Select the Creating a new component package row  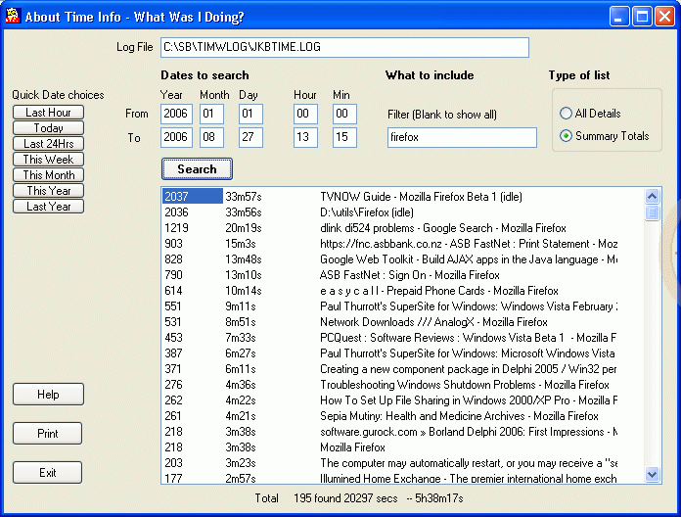402,369
